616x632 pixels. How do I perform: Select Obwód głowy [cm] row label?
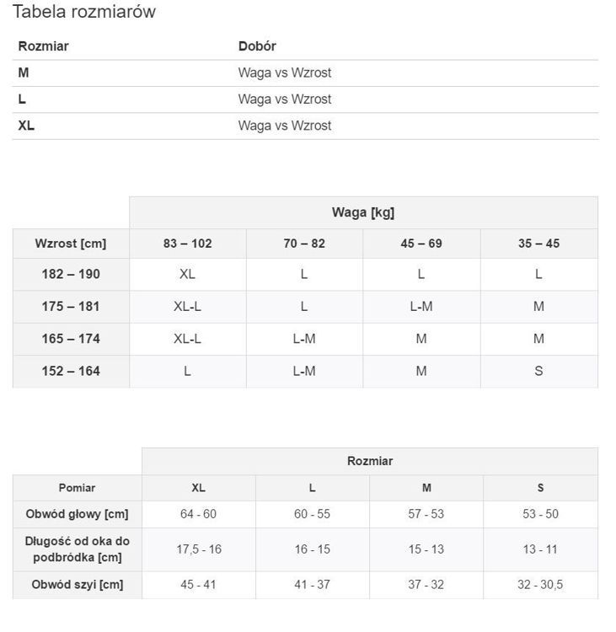tap(77, 514)
